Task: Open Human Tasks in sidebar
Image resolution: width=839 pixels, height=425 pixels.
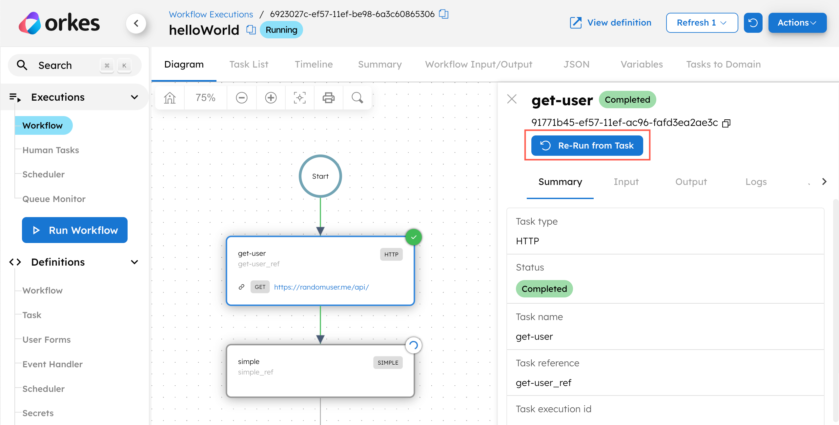Action: click(51, 150)
